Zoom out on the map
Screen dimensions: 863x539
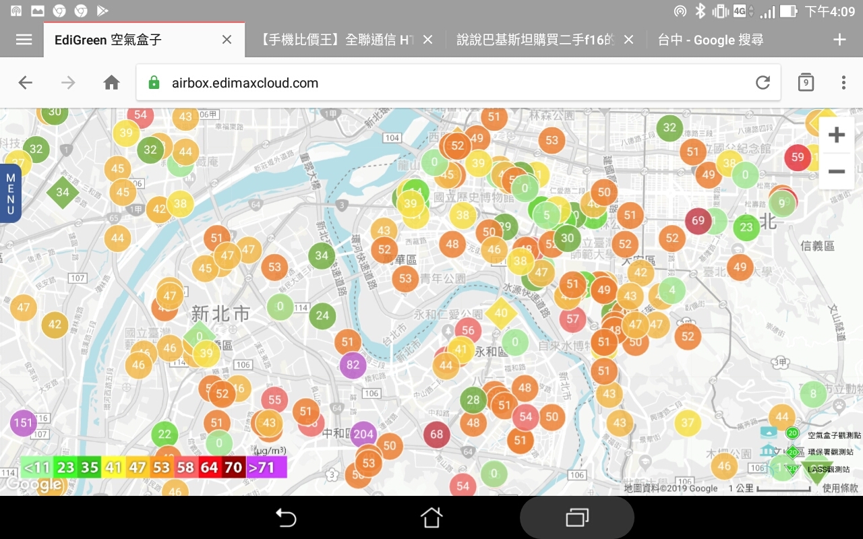837,171
